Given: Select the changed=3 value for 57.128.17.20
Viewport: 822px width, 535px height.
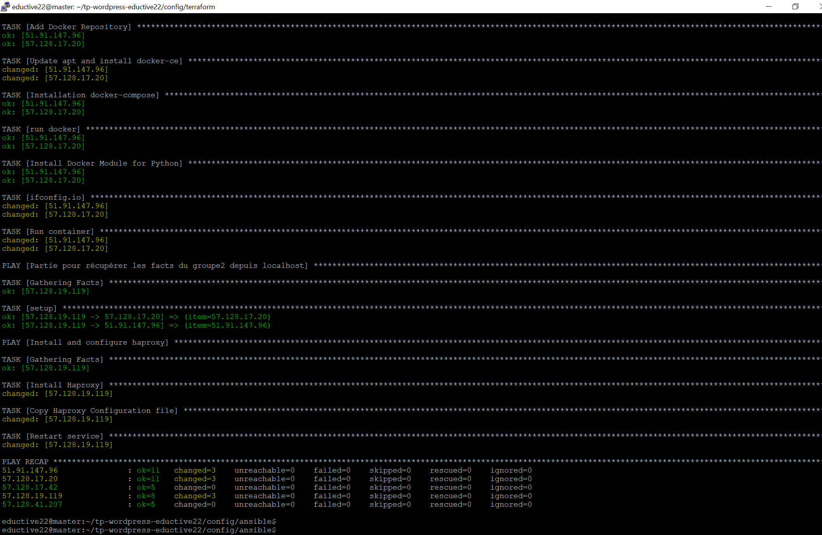Looking at the screenshot, I should tap(195, 478).
